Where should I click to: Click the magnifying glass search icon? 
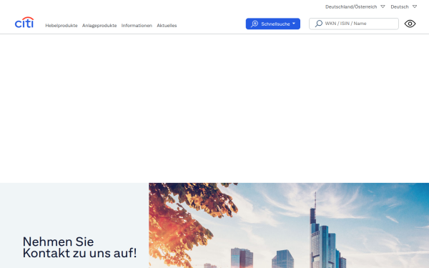[x=318, y=24]
